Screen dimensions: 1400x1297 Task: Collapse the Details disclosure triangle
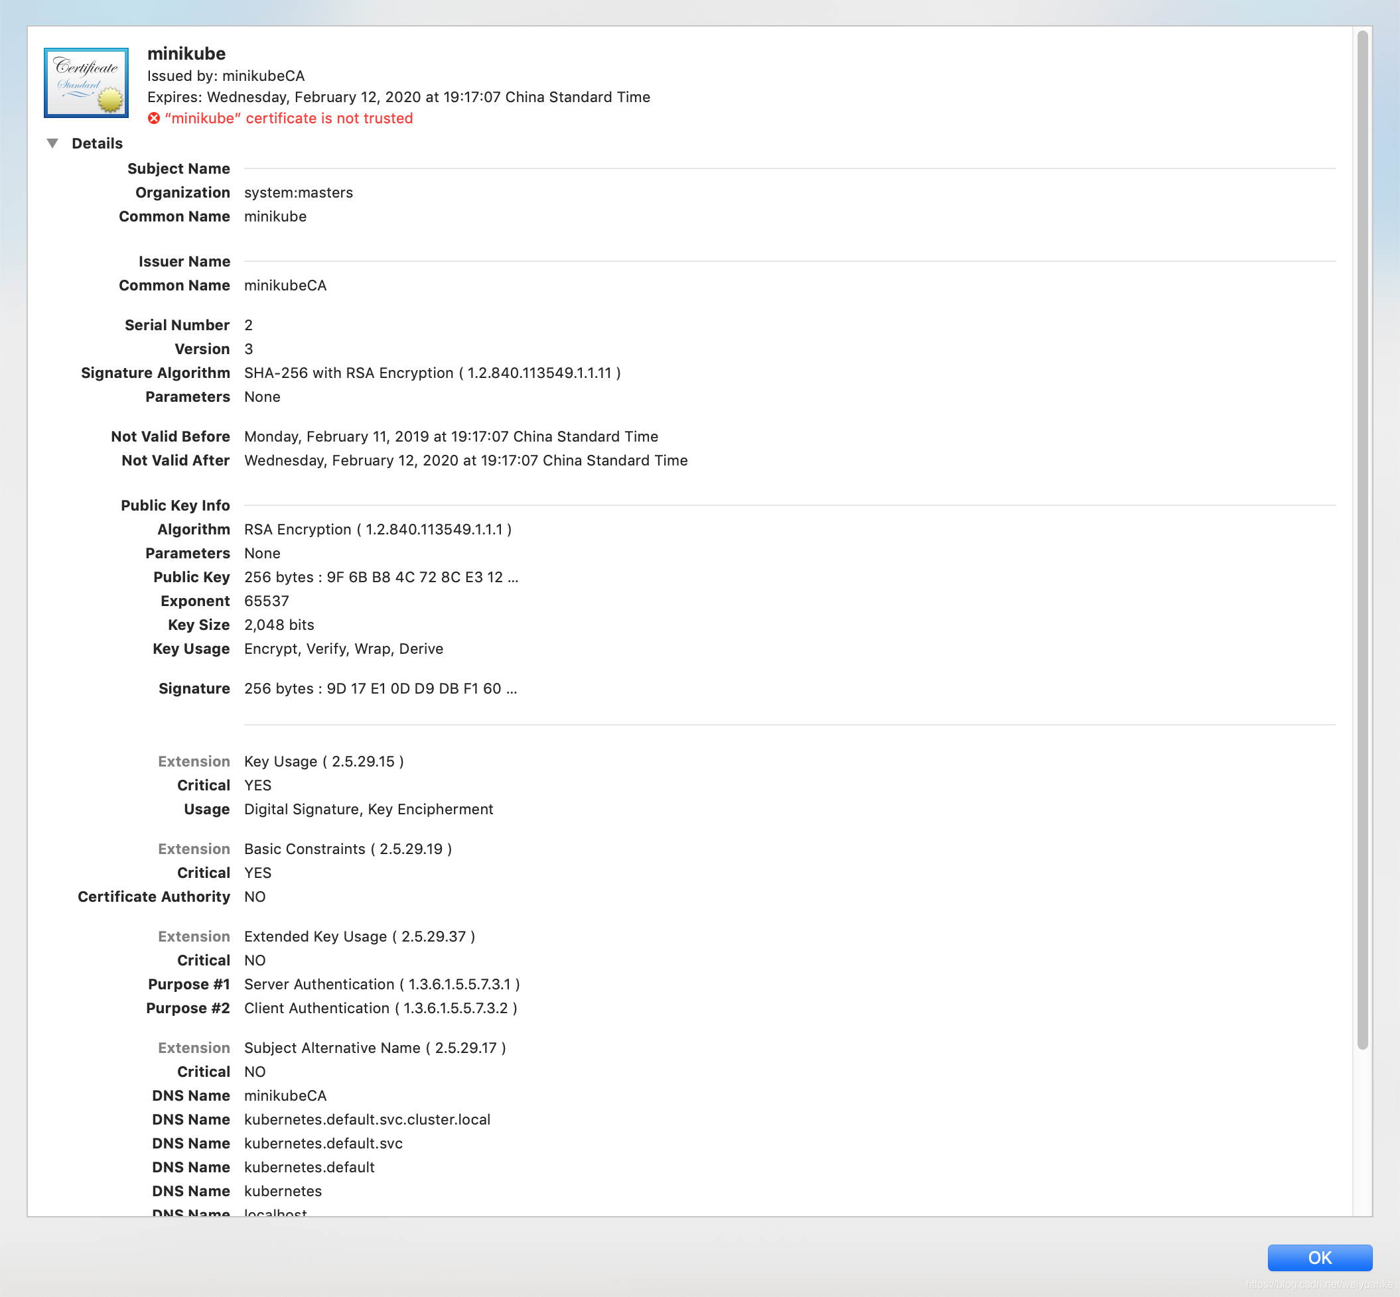(x=52, y=144)
